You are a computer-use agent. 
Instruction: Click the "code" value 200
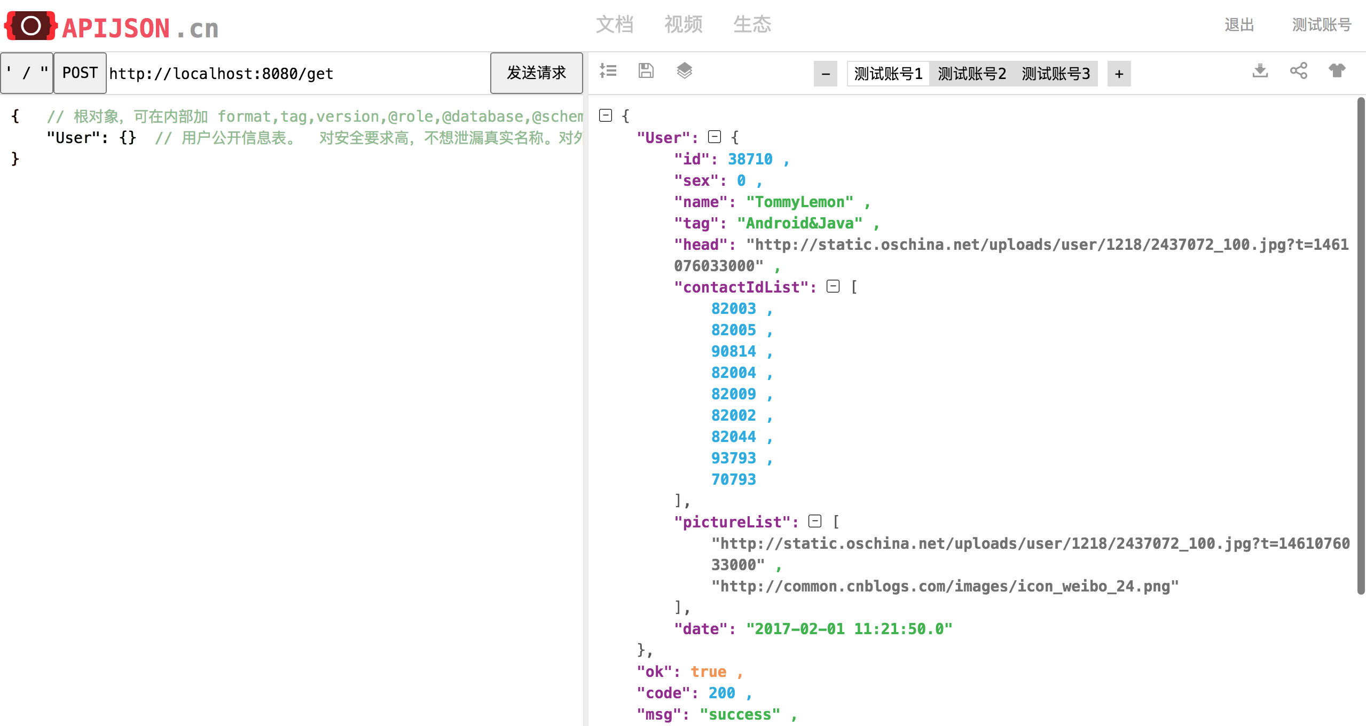[x=722, y=693]
